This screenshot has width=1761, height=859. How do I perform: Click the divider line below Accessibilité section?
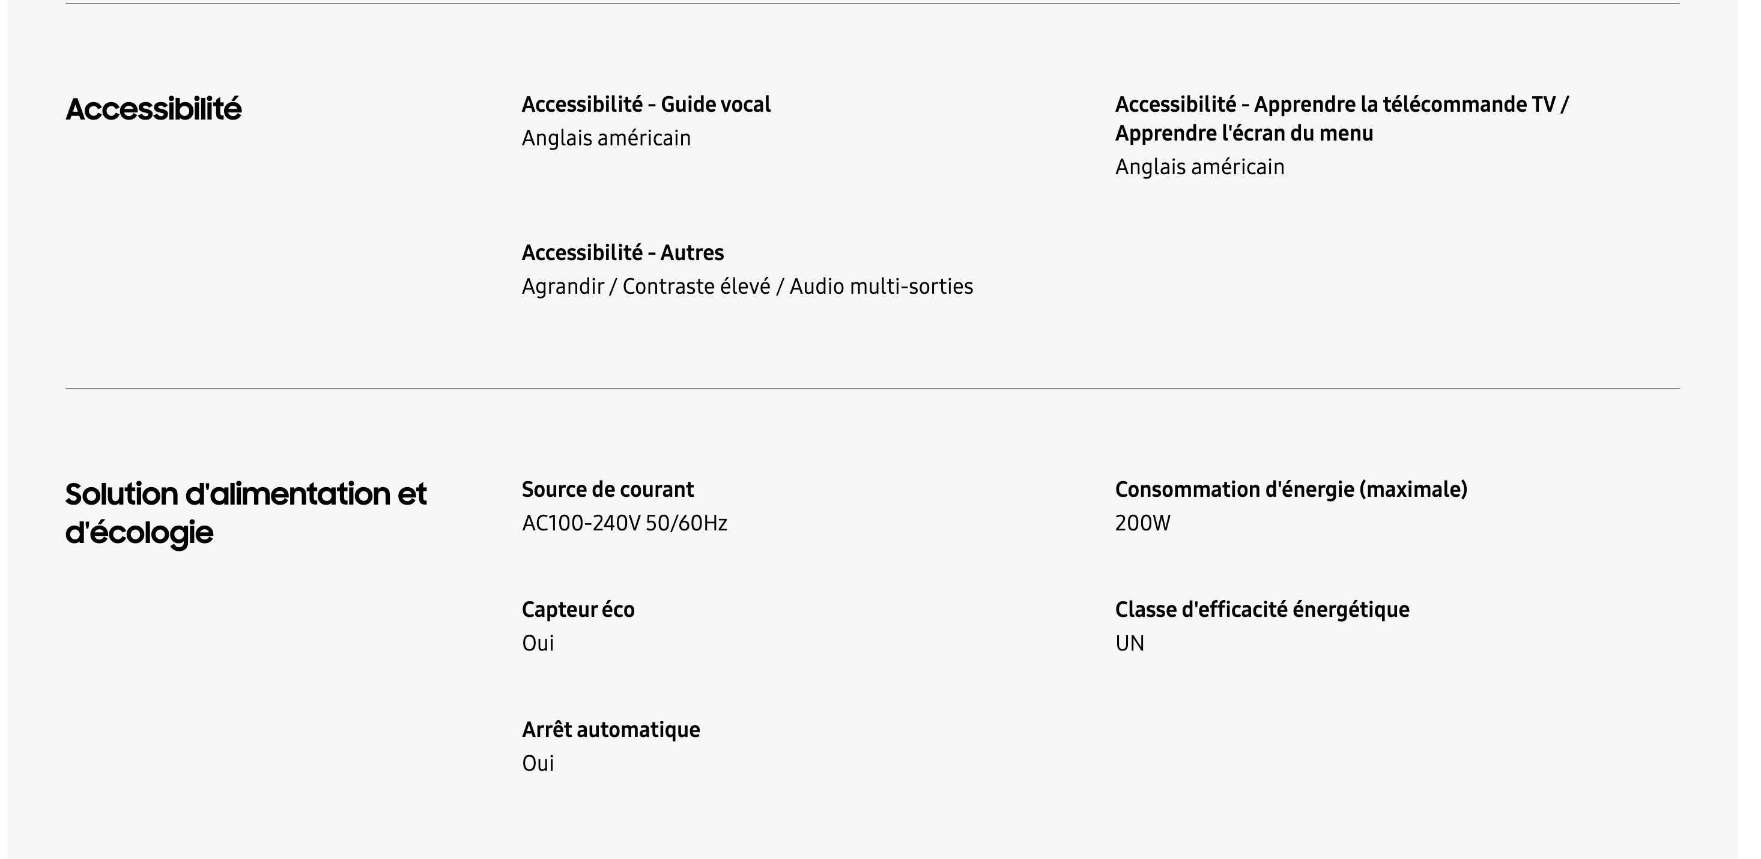point(872,389)
